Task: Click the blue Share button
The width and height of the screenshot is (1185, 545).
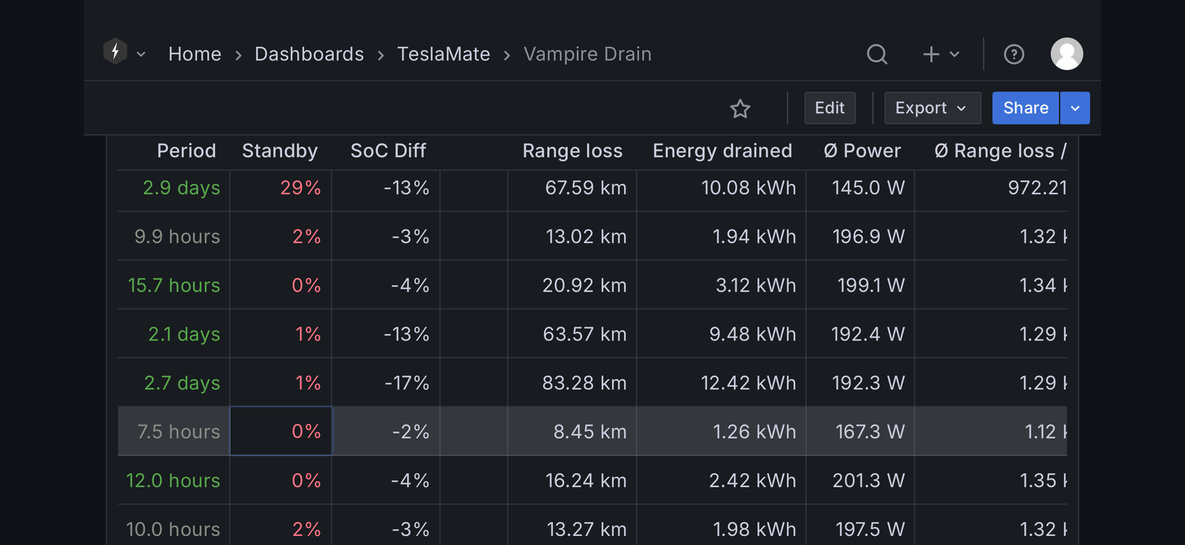Action: (1025, 108)
